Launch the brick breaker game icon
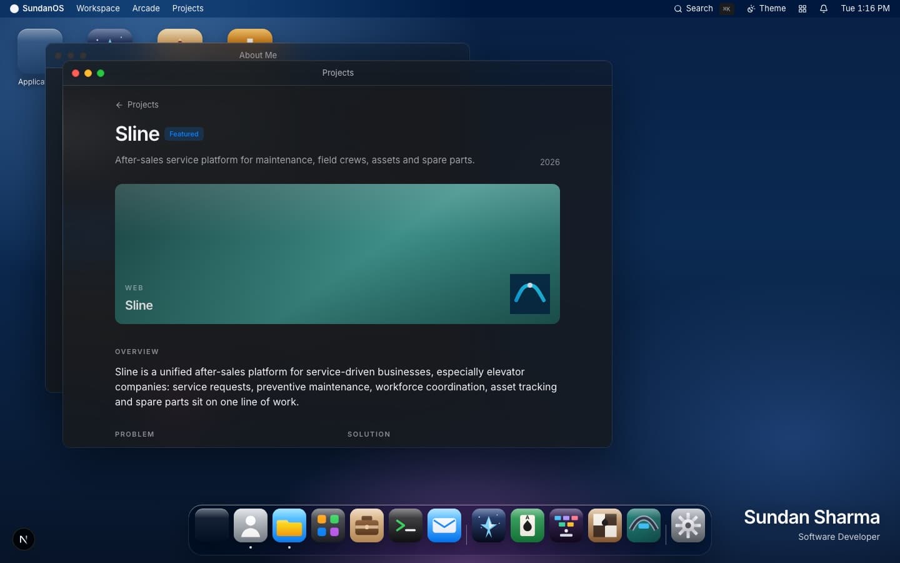The width and height of the screenshot is (900, 563). pos(566,525)
